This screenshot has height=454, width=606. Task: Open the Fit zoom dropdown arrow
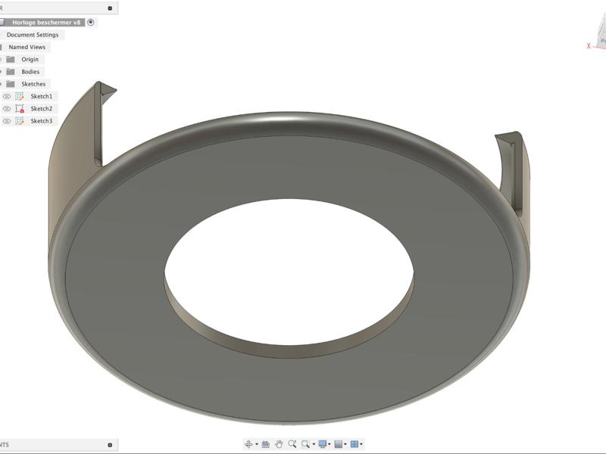click(x=314, y=444)
